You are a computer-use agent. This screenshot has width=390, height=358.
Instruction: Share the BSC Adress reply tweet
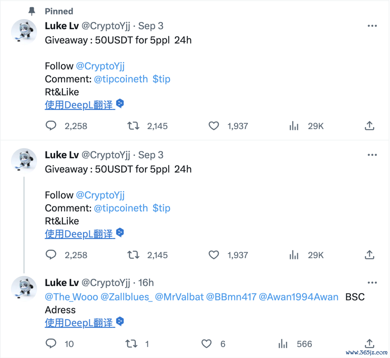[x=369, y=344]
